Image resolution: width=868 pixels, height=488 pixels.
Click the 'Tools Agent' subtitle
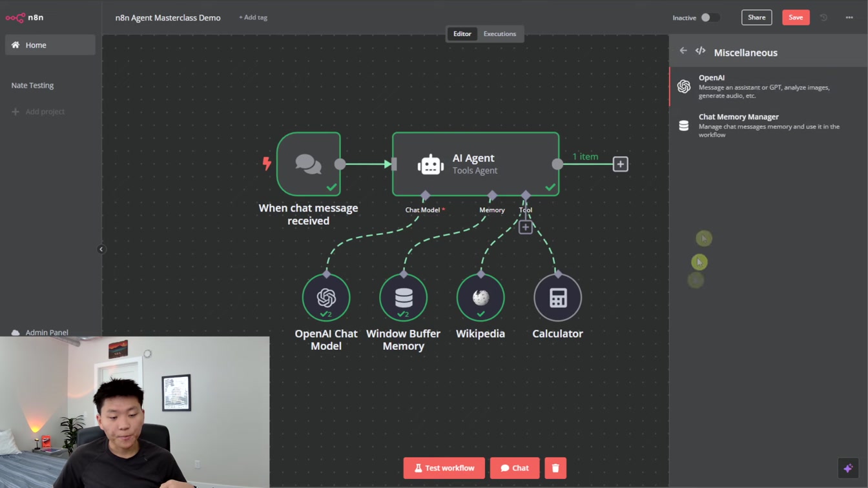tap(475, 170)
